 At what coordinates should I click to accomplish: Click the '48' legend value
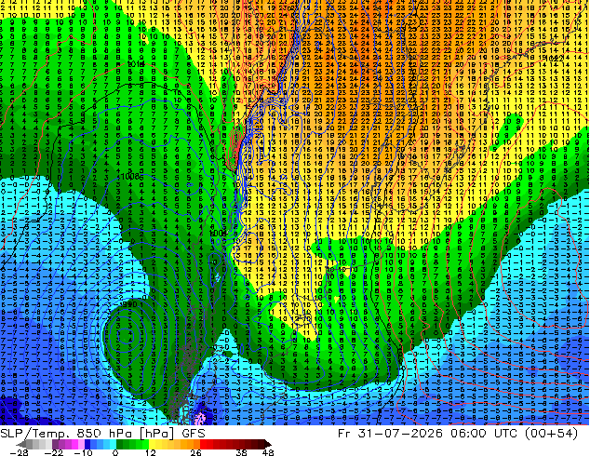(x=268, y=452)
